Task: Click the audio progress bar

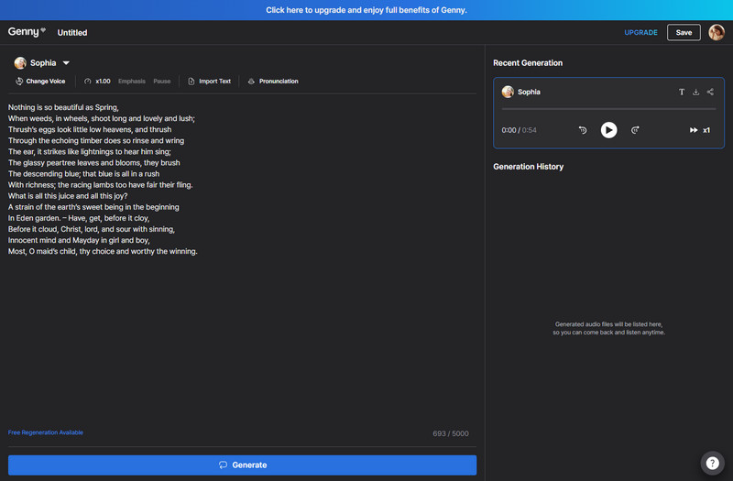Action: (x=608, y=109)
